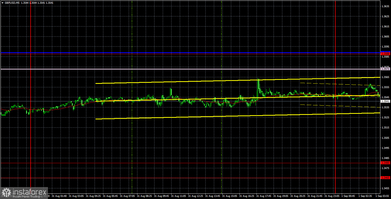The width and height of the screenshot is (391, 199).
Task: Click the 31 Aug 17:45 time label
Action: [263, 196]
